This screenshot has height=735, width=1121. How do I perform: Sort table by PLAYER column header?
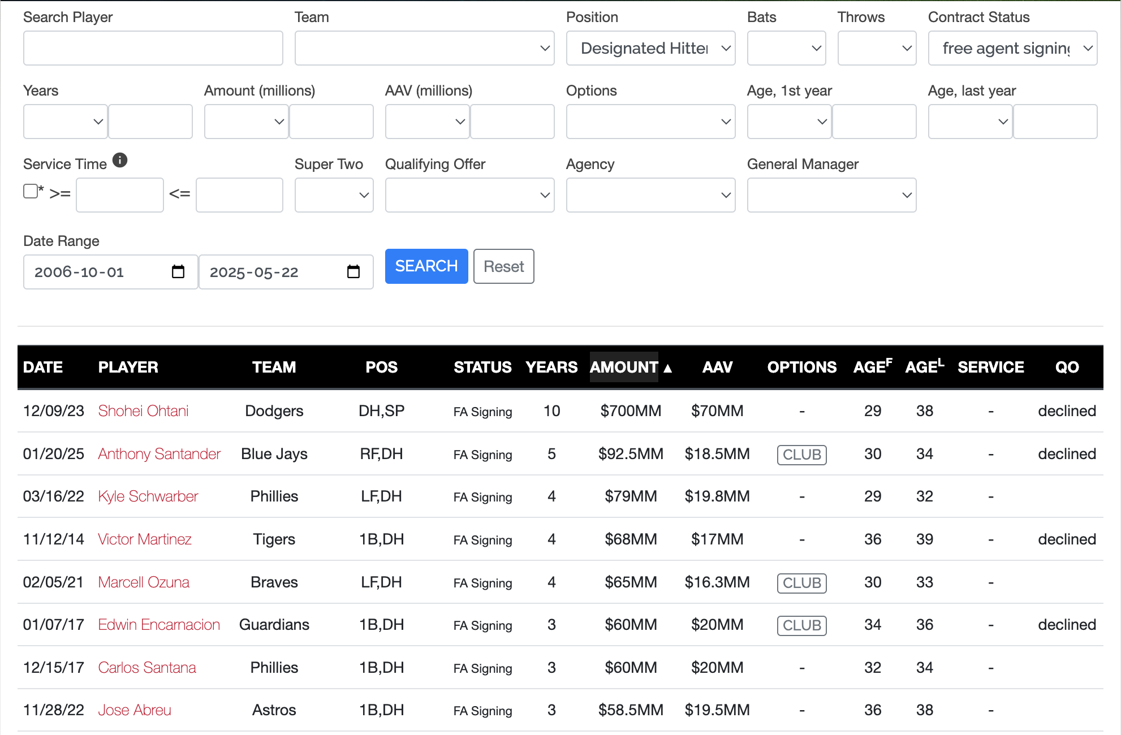[128, 367]
